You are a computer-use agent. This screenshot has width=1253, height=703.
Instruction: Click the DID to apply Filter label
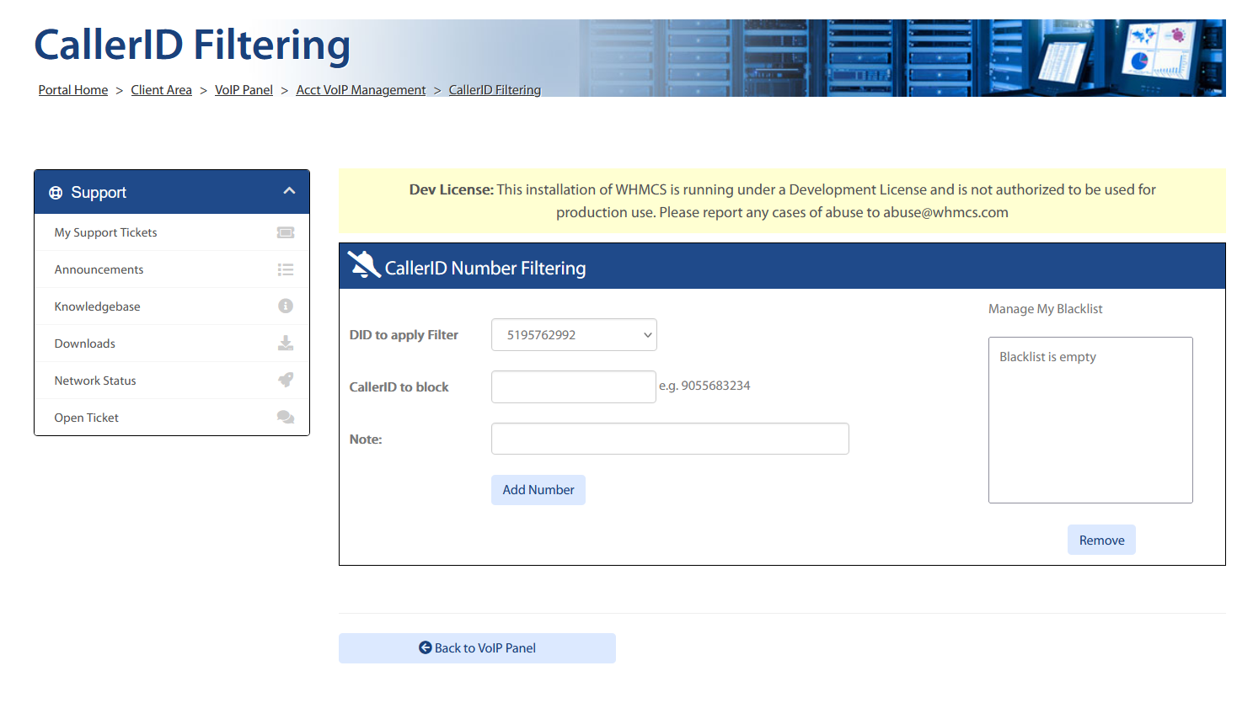[404, 335]
